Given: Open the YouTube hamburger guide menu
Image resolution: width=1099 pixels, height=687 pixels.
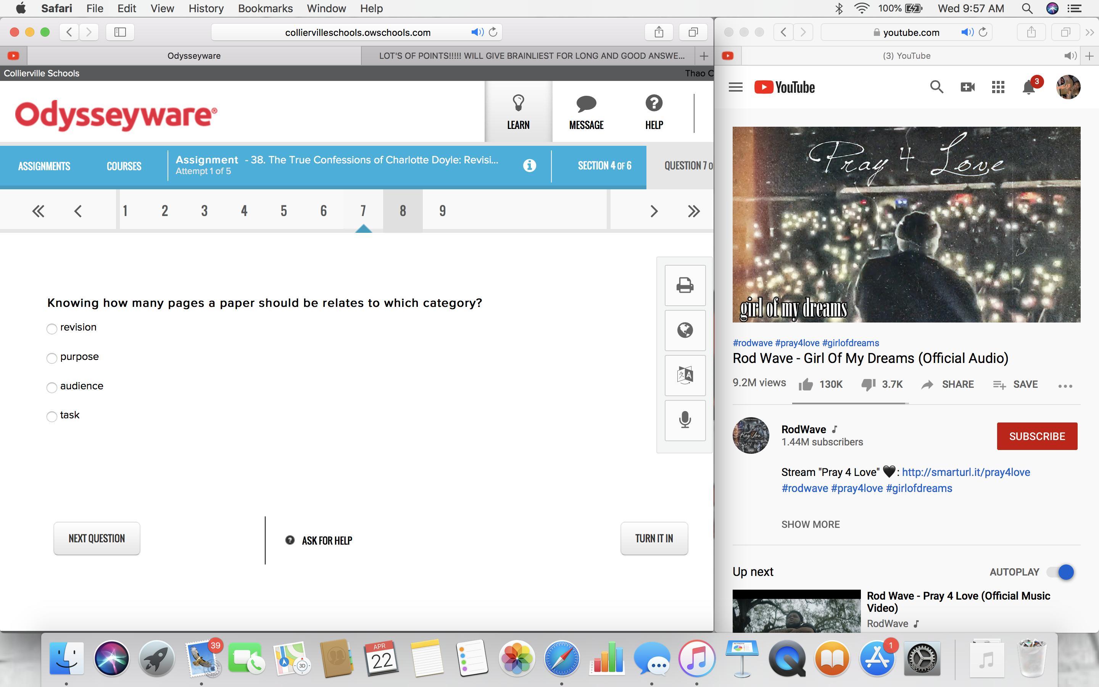Looking at the screenshot, I should 735,87.
